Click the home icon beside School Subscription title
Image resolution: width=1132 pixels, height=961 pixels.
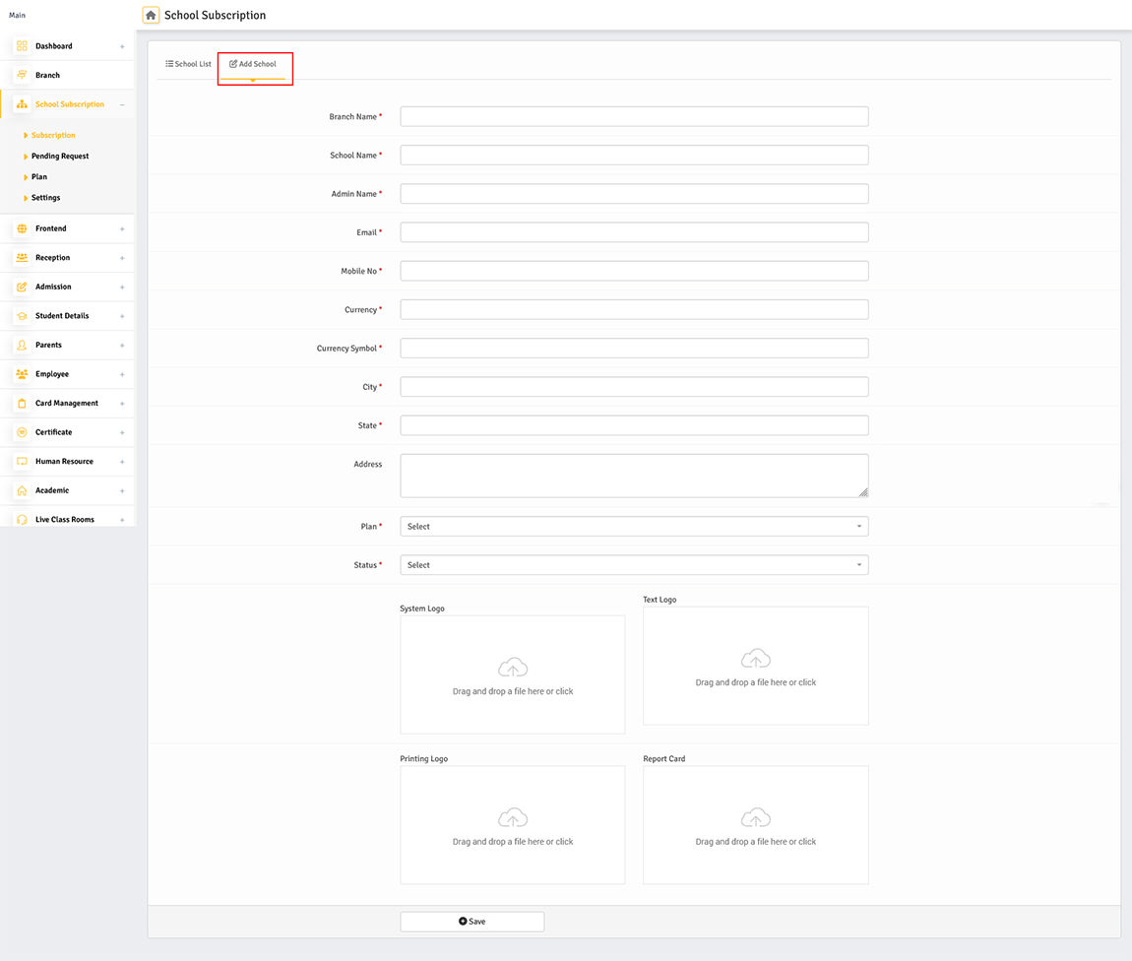[x=150, y=15]
